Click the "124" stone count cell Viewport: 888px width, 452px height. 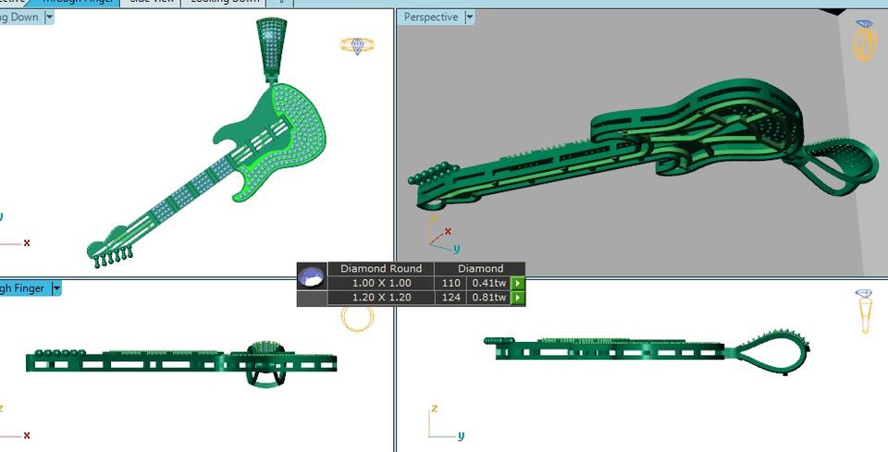point(450,298)
